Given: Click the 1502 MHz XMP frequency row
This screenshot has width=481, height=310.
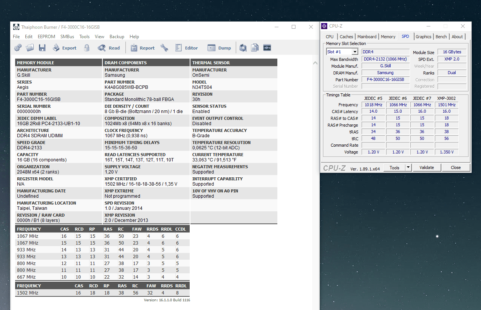Looking at the screenshot, I should click(x=102, y=293).
